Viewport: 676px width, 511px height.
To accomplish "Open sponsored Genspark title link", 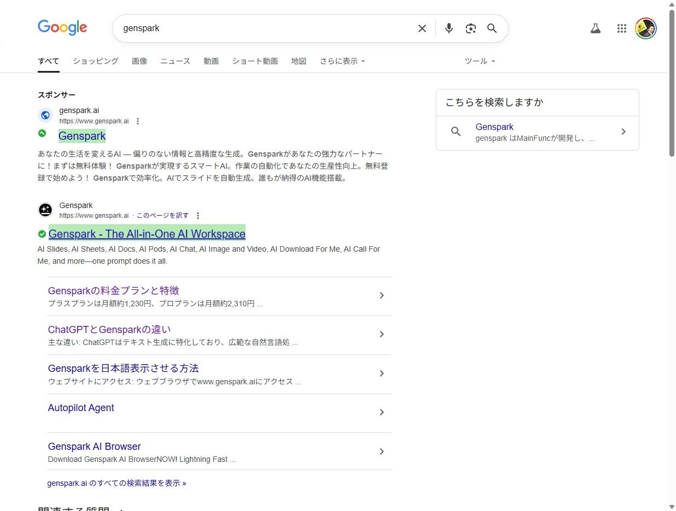I will pos(82,136).
